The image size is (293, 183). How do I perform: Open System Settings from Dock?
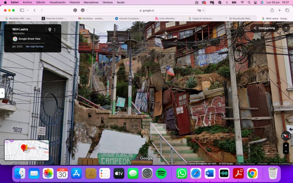pyautogui.click(x=147, y=173)
